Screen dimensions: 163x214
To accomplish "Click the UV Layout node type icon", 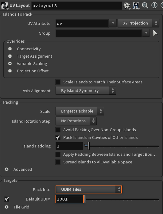I will (5, 6).
